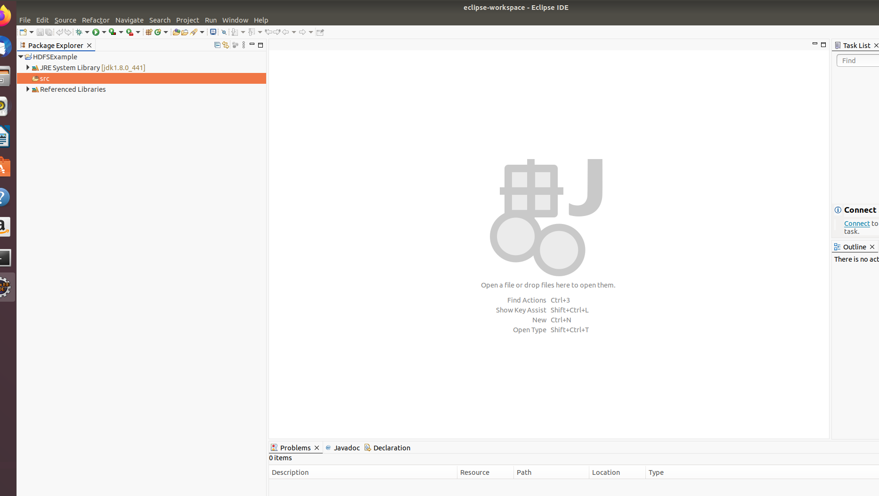Click the green Run button

[96, 32]
